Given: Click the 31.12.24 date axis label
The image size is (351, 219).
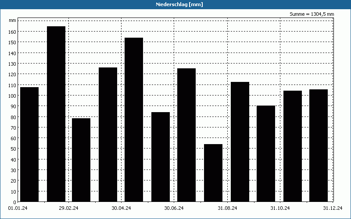Looking at the screenshot, I should pos(333,208).
